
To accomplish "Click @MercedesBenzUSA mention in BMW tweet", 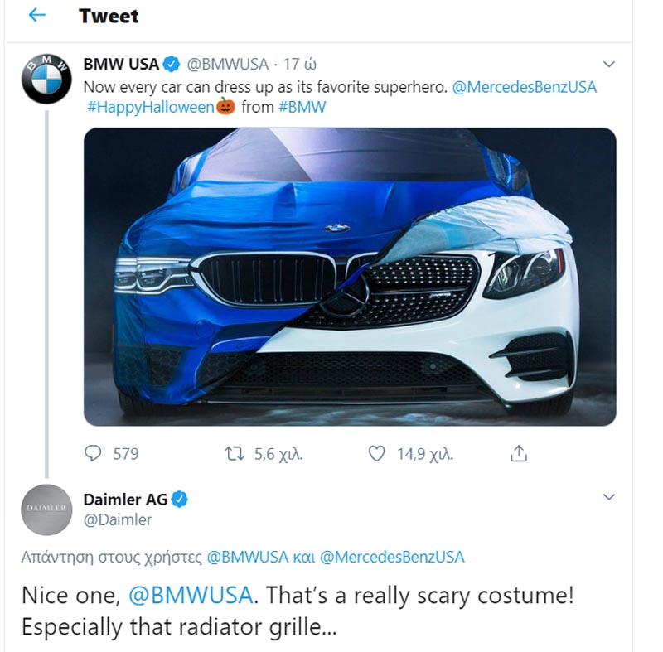I will [x=524, y=86].
